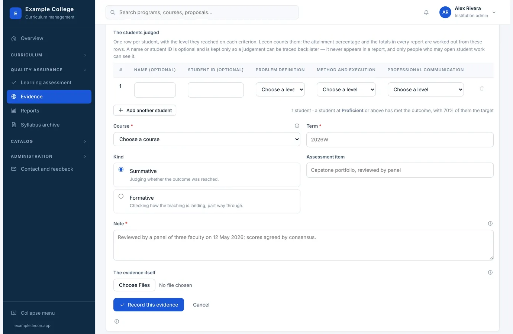Delete student row 1 with trash icon

pyautogui.click(x=482, y=88)
